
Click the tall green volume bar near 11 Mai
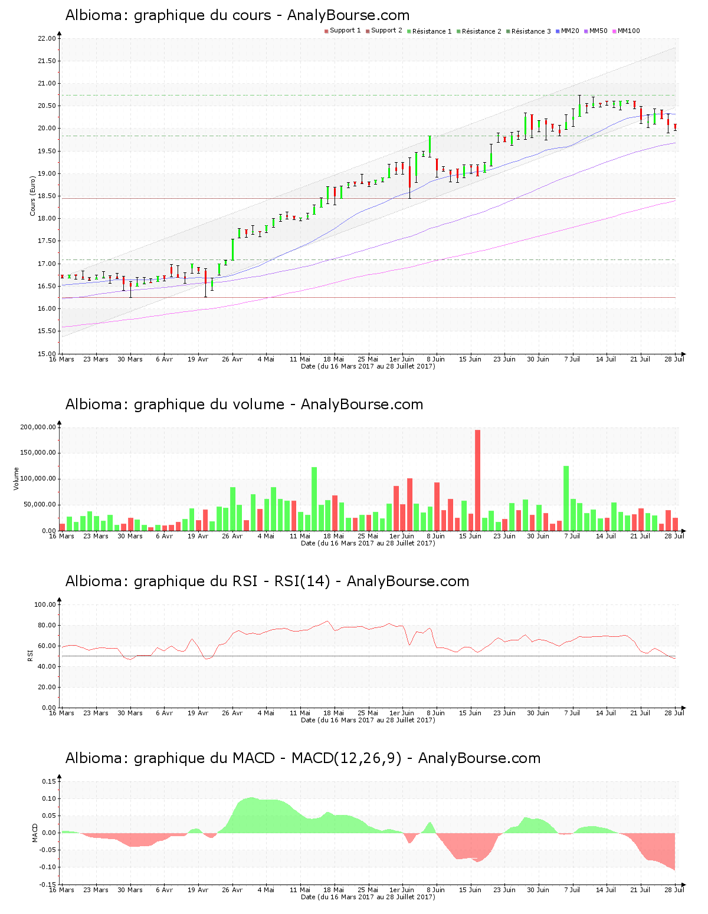click(x=314, y=499)
